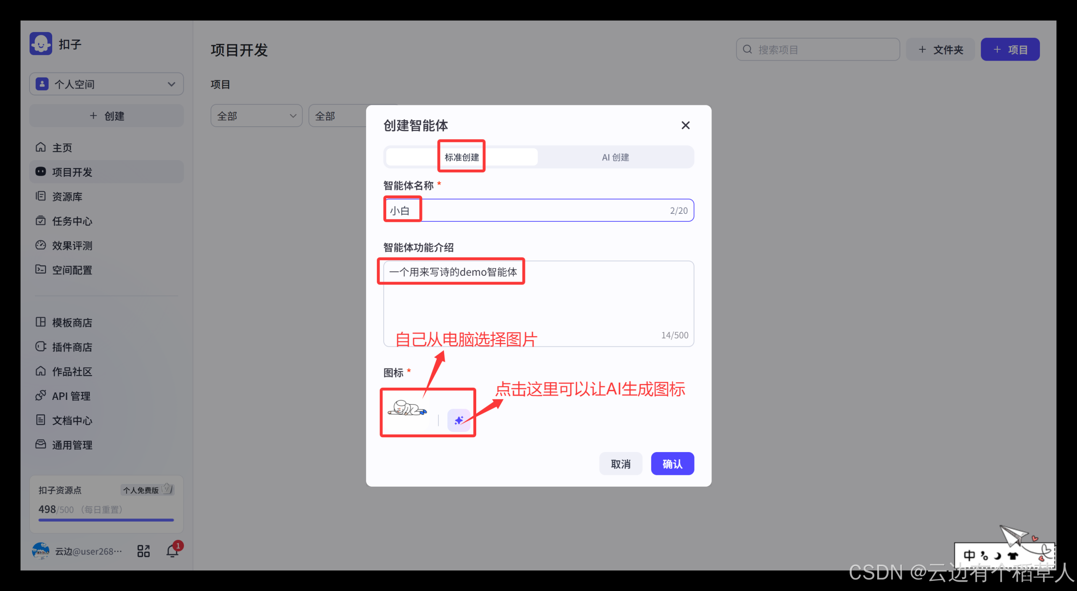
Task: Select the 标准创建 tab
Action: coord(461,156)
